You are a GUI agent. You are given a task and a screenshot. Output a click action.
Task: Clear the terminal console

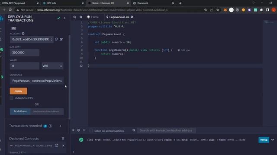[x=78, y=130]
